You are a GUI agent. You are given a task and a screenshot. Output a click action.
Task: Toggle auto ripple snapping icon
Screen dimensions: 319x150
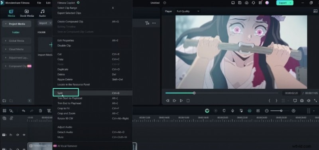[250, 111]
